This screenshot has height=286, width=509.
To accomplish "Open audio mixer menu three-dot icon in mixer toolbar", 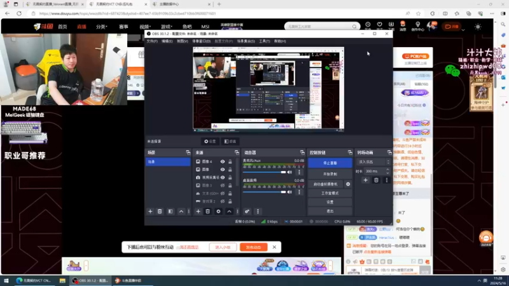I will pos(258,212).
